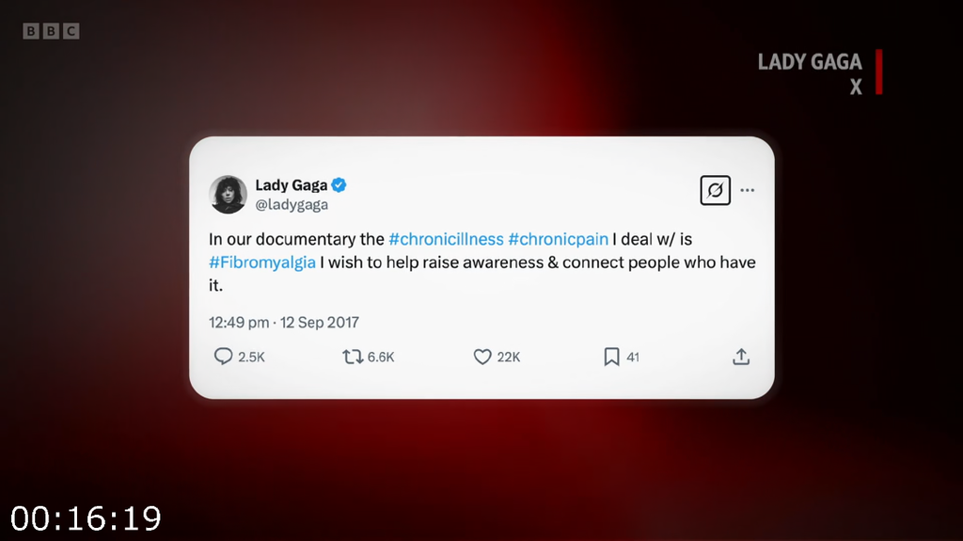
Task: Click the repost arrows icon
Action: [x=353, y=357]
